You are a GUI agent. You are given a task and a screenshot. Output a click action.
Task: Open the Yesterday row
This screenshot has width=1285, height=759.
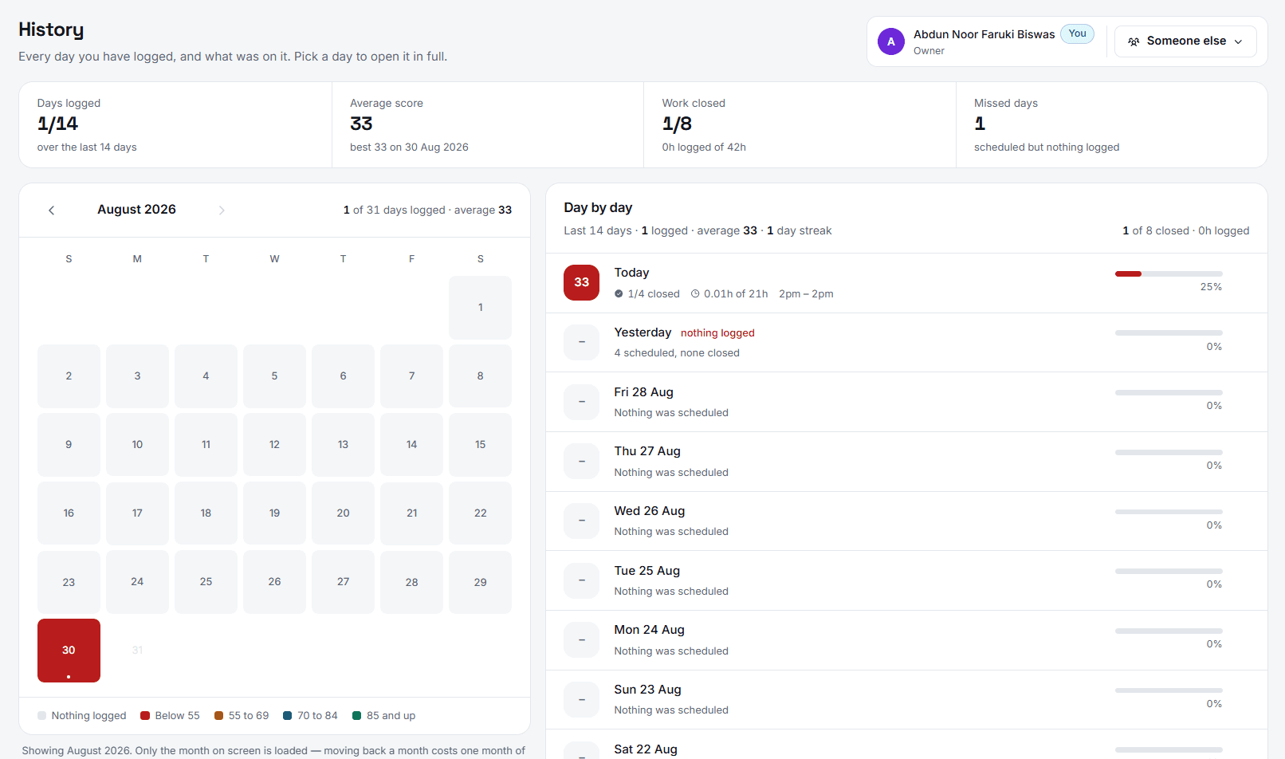pyautogui.click(x=906, y=343)
